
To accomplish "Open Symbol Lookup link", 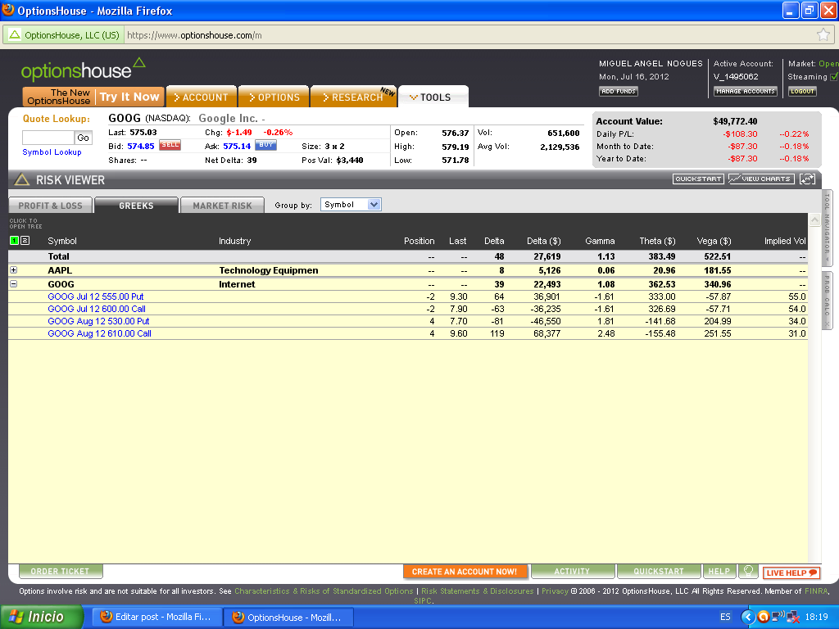I will [x=52, y=152].
